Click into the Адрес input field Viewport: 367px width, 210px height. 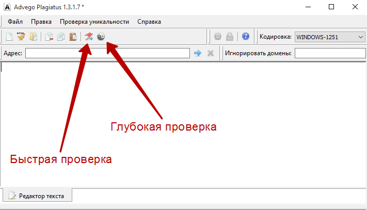point(107,53)
